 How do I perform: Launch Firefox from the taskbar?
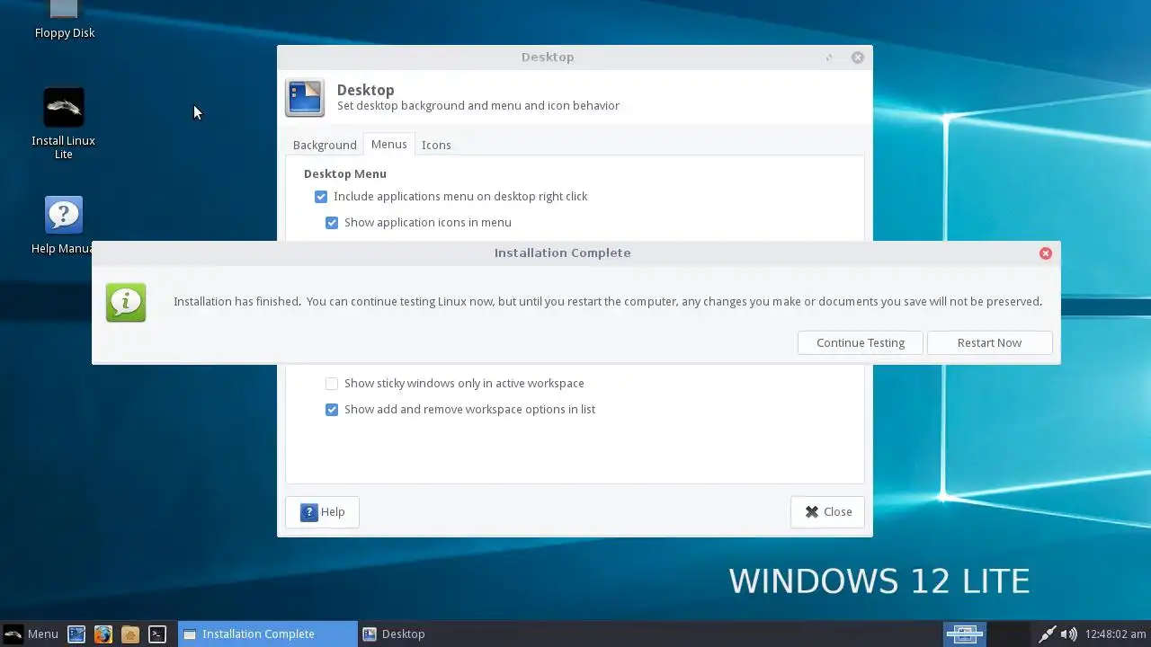tap(103, 634)
